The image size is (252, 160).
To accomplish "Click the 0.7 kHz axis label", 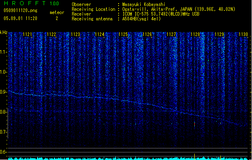I will tap(4, 132).
